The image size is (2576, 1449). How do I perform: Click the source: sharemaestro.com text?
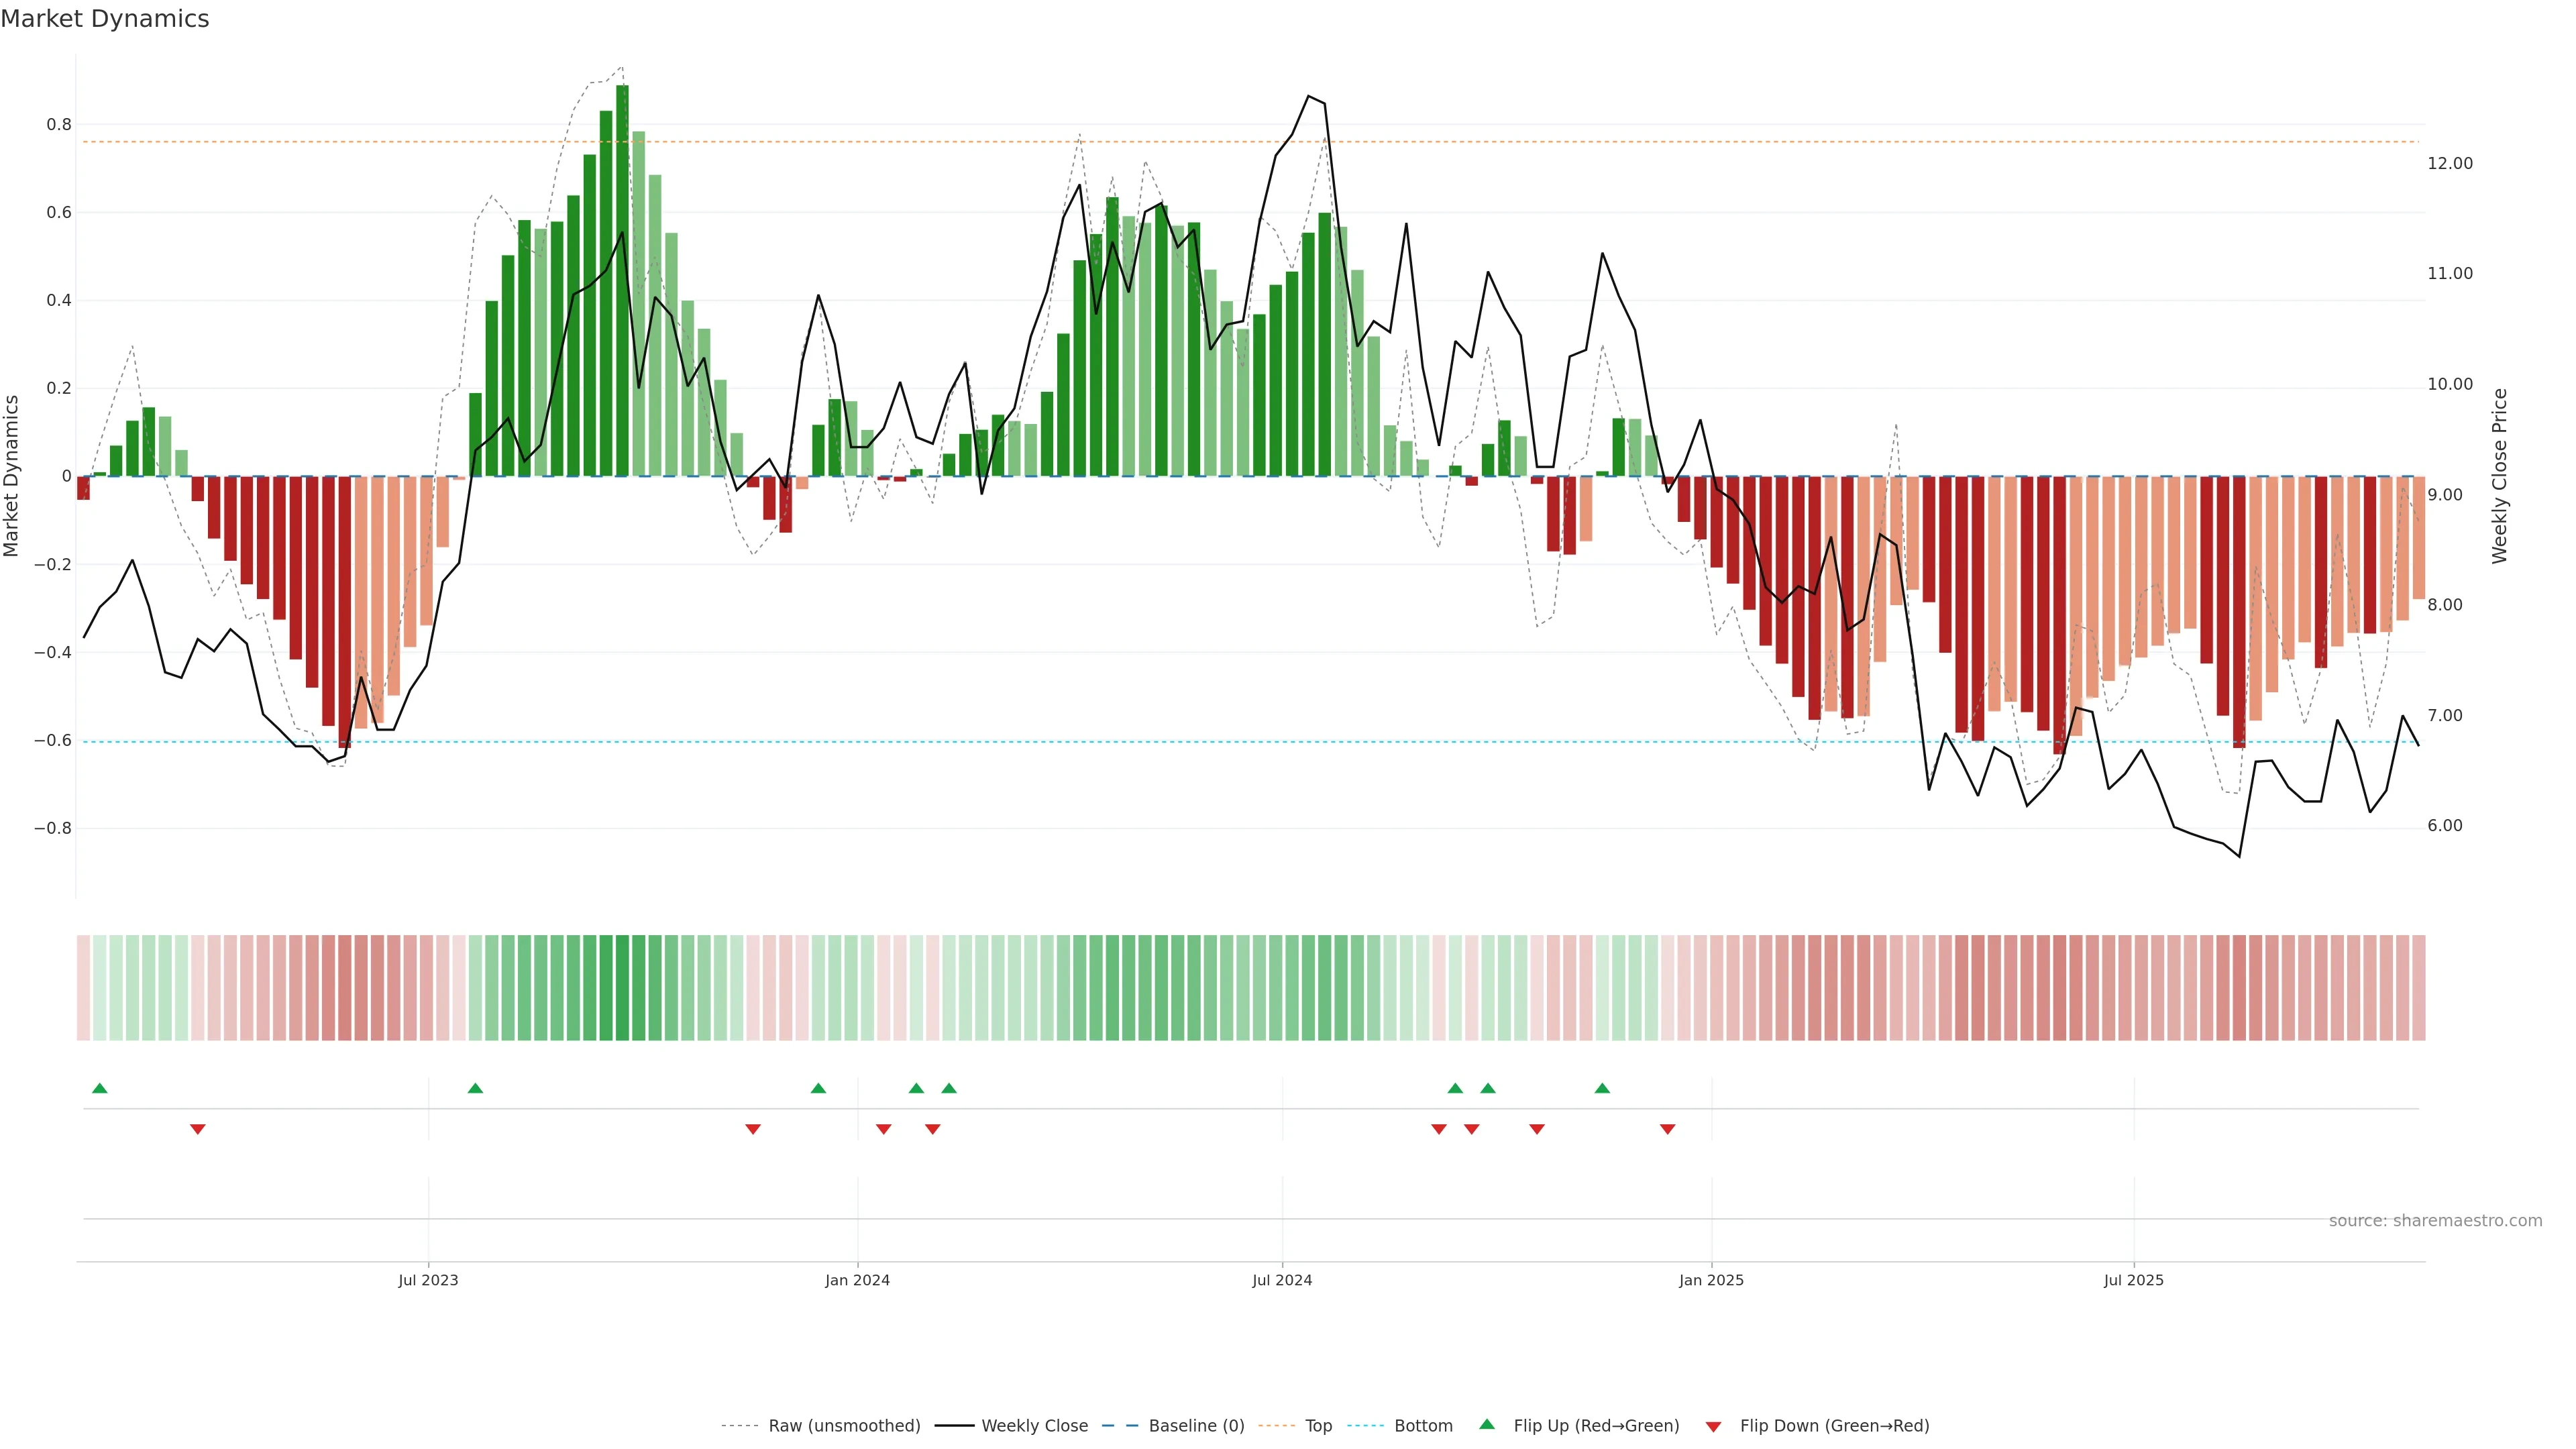tap(2435, 1221)
